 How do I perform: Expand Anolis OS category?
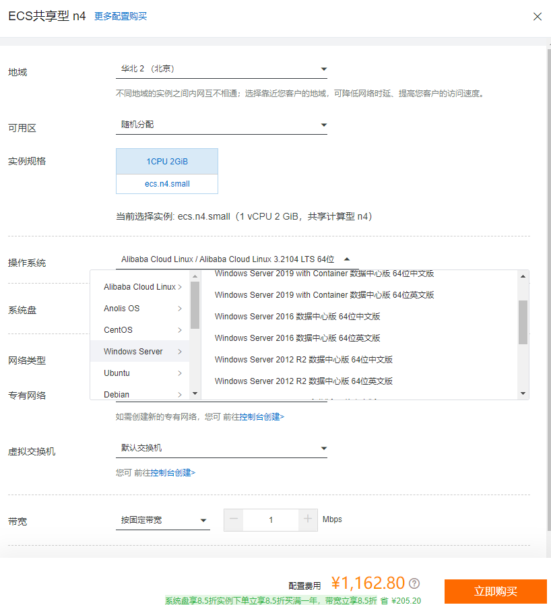[139, 309]
